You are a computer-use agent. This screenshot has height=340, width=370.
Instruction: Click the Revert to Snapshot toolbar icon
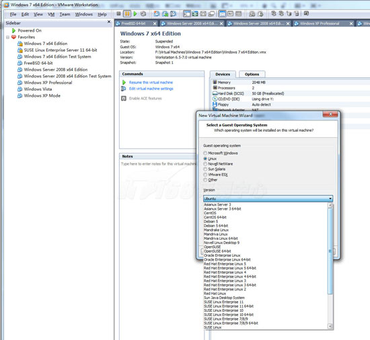point(165,13)
